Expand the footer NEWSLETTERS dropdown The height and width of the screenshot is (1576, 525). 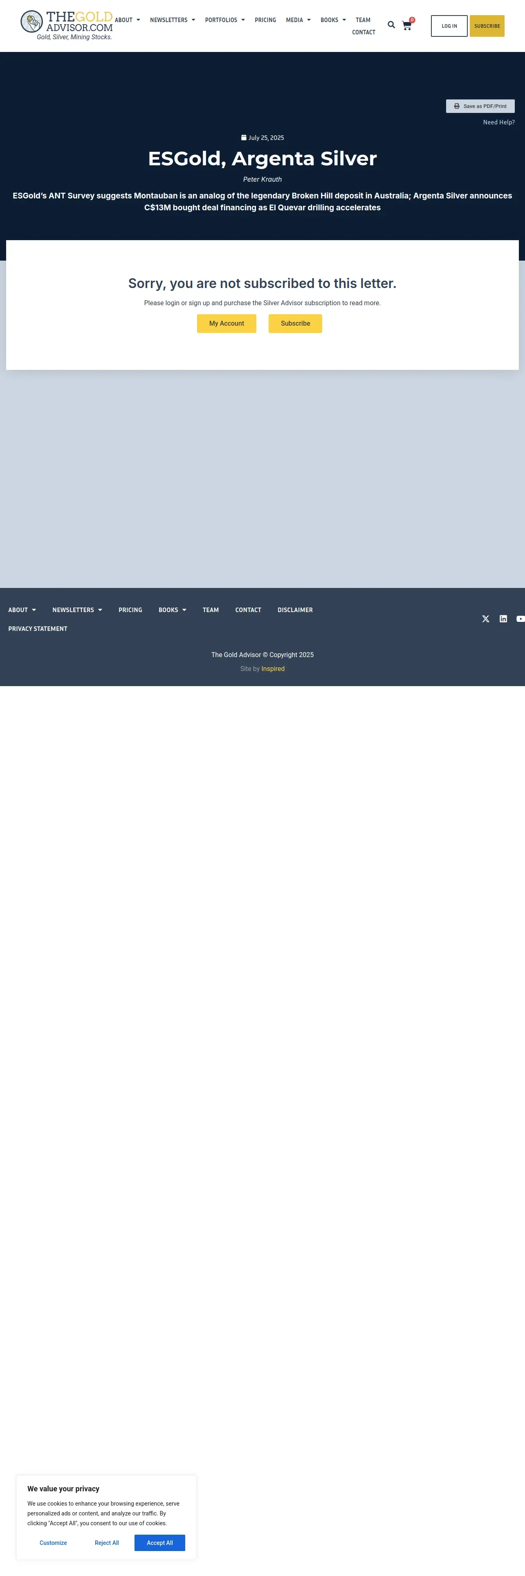pos(77,610)
